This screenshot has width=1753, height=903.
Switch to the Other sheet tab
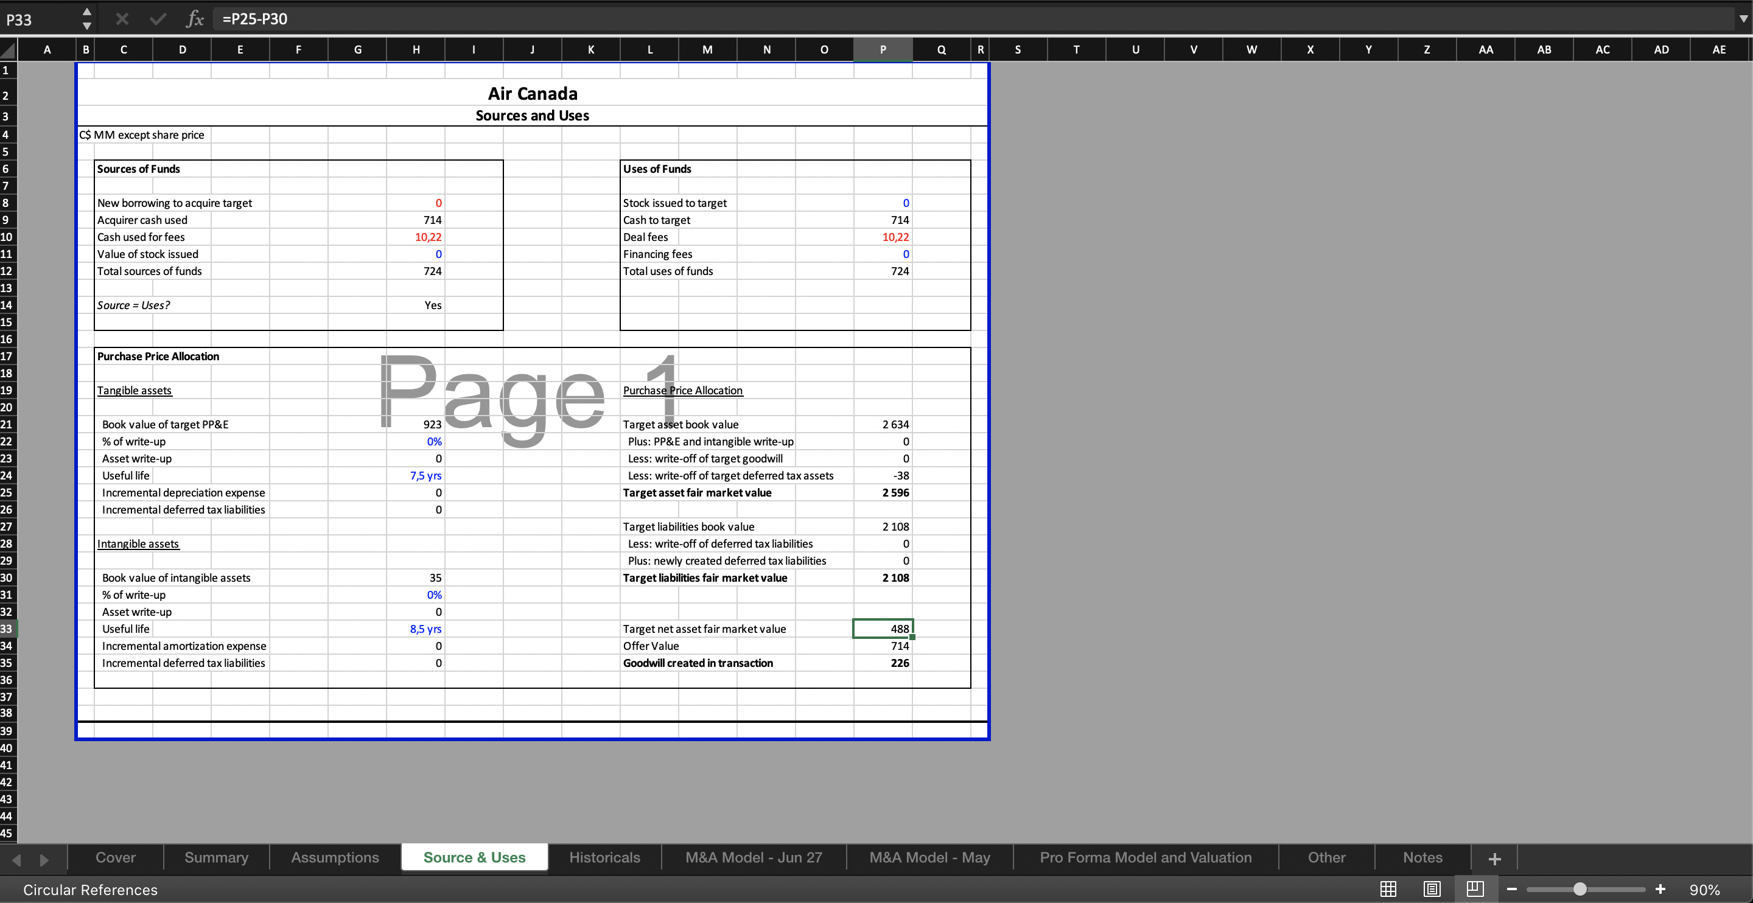pos(1326,857)
